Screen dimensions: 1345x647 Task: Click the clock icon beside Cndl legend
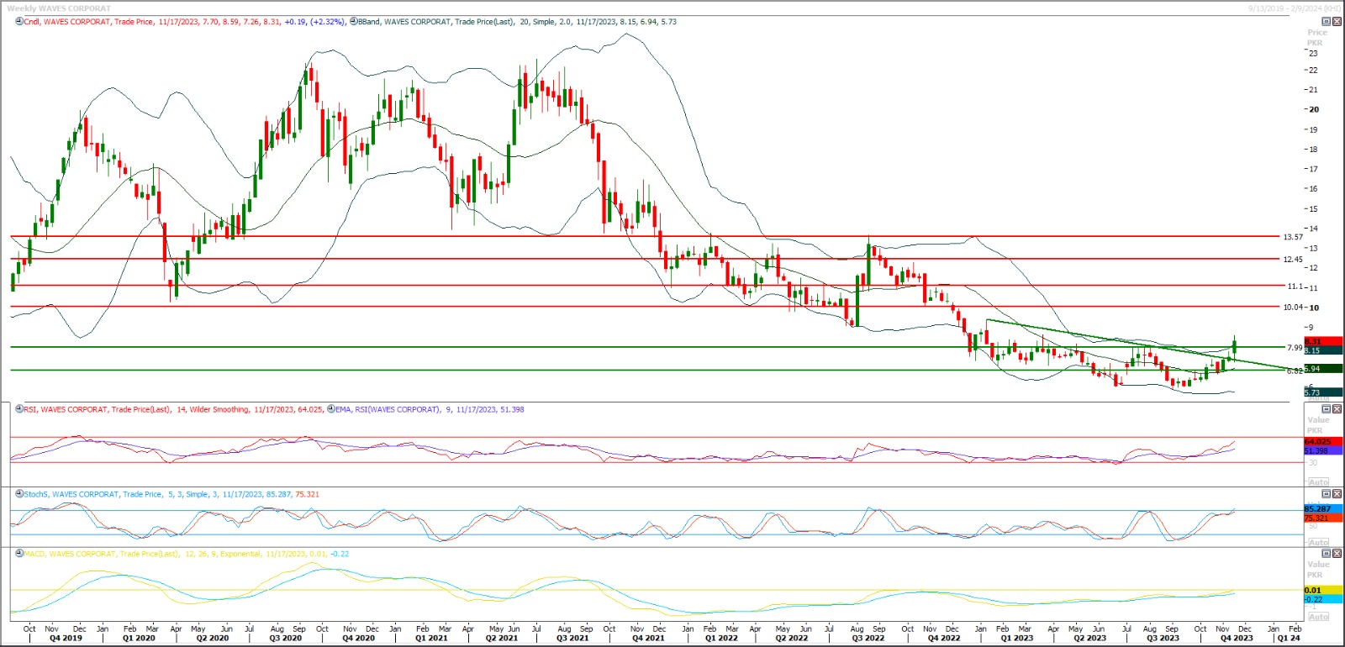[19, 22]
